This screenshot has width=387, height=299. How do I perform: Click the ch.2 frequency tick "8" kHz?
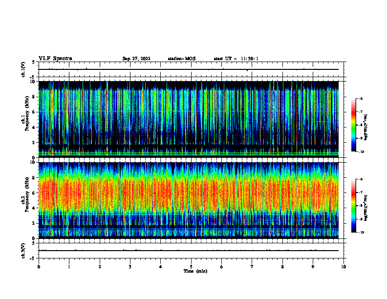pos(34,178)
